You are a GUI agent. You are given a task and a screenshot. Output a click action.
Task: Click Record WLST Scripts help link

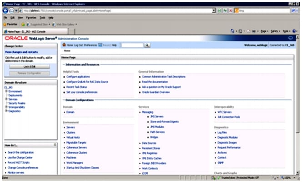pyautogui.click(x=19, y=162)
